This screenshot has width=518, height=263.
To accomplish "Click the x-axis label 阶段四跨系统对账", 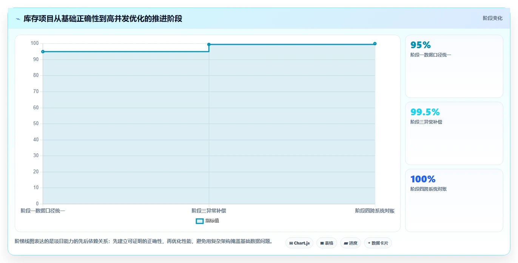I will pos(375,211).
